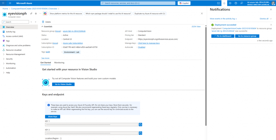The image size is (276, 140).
Task: Open the Click here to manage keys link
Action: (x=149, y=43)
